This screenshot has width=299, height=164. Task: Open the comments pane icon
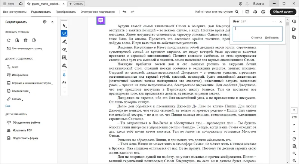294,21
